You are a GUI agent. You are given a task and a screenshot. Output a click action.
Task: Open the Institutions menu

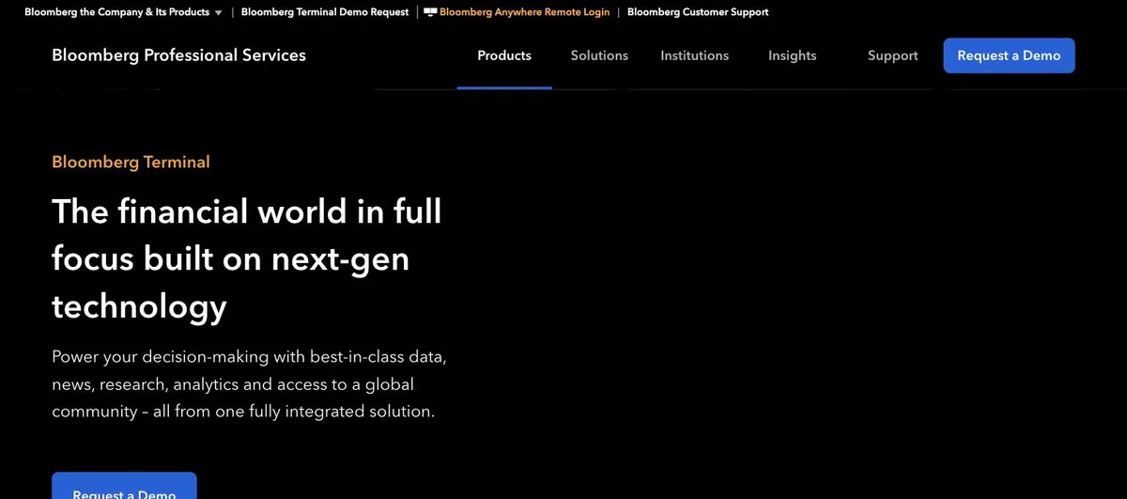pyautogui.click(x=694, y=55)
